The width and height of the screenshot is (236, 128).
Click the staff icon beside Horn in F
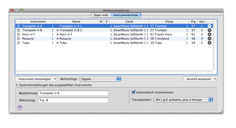pyautogui.click(x=18, y=34)
